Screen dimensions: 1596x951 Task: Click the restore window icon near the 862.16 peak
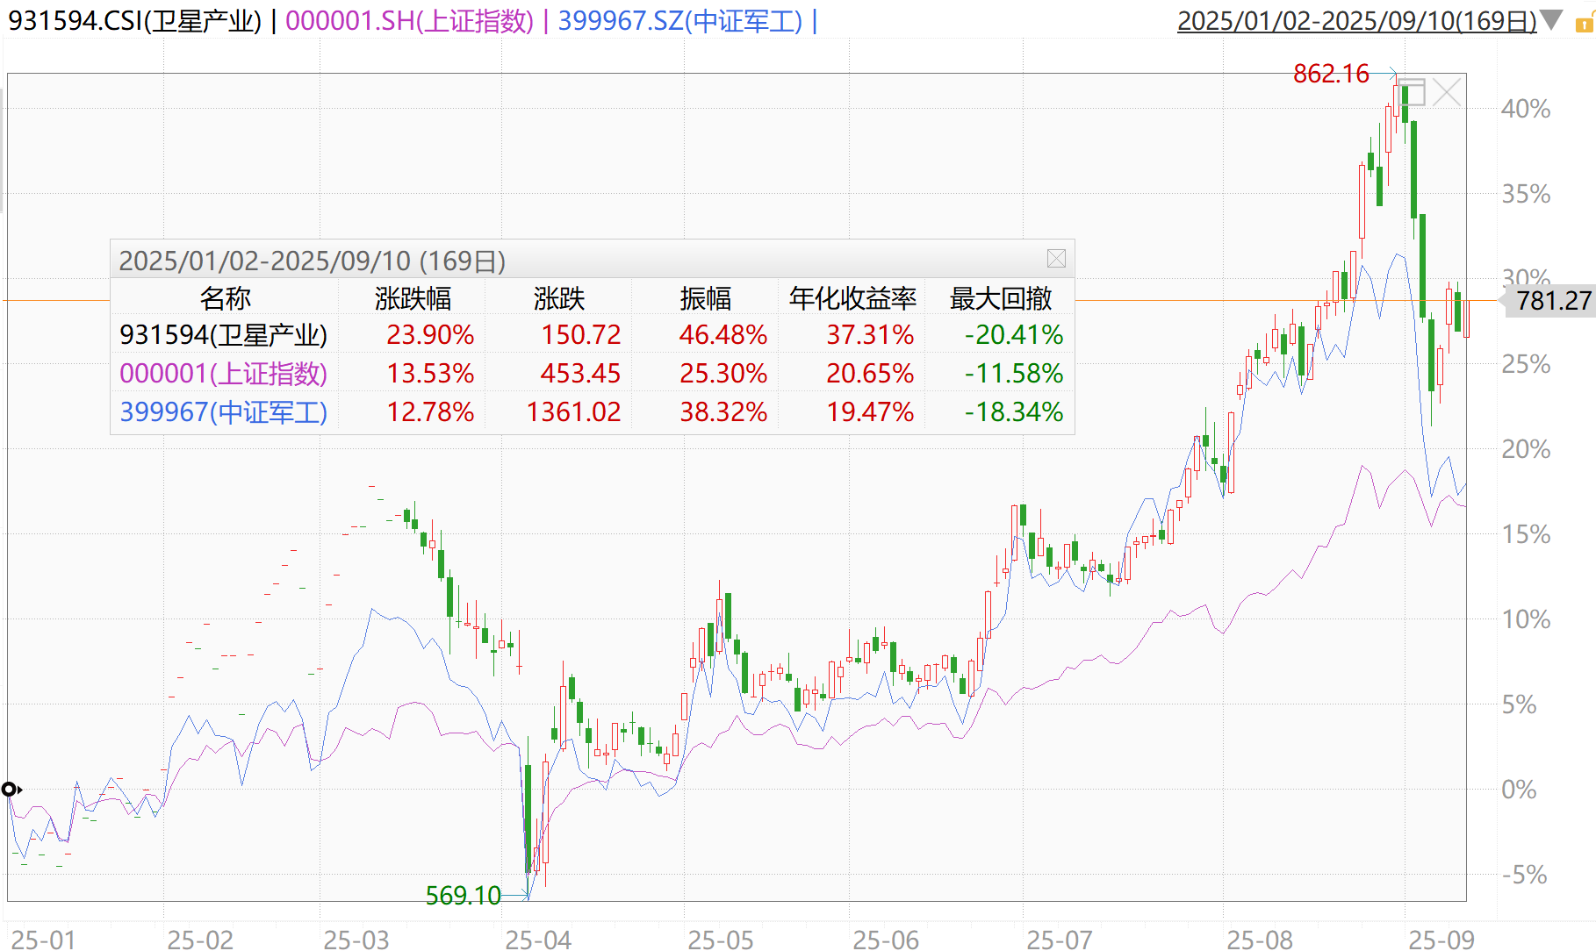[x=1412, y=91]
